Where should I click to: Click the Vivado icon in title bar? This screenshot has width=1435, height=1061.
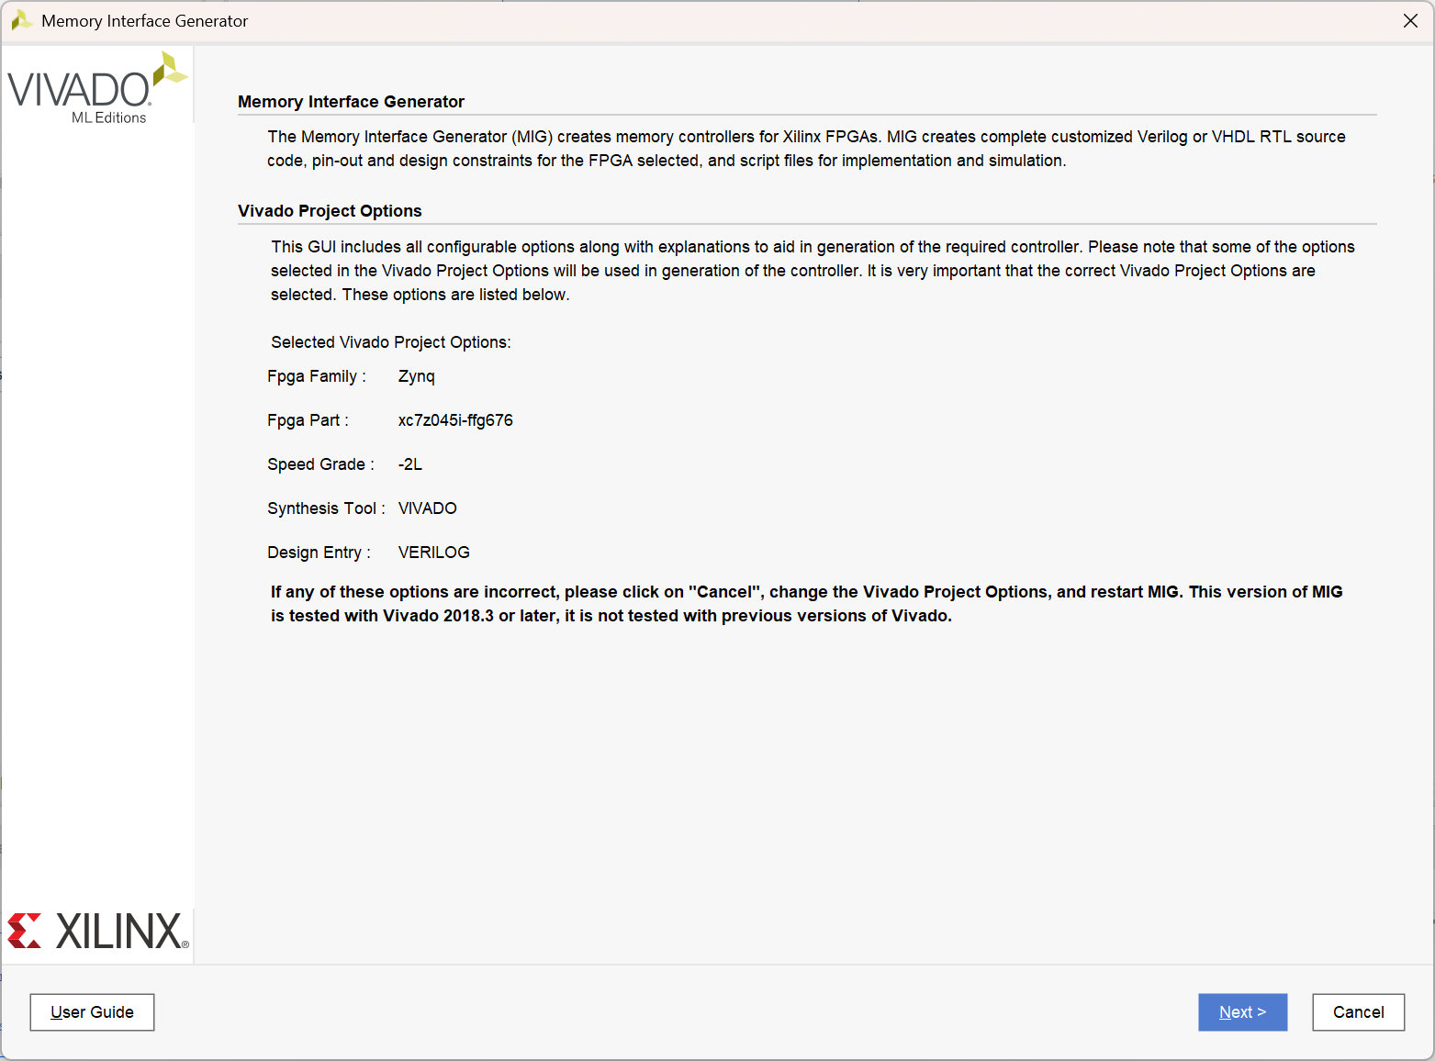click(21, 20)
